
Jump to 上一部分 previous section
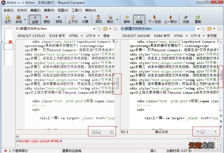point(171,19)
